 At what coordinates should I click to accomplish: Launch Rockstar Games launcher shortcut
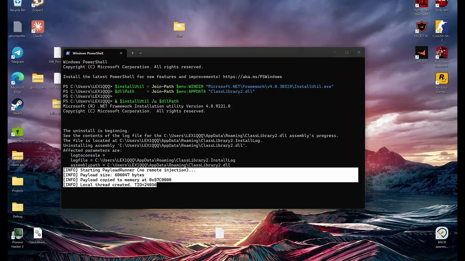click(442, 83)
